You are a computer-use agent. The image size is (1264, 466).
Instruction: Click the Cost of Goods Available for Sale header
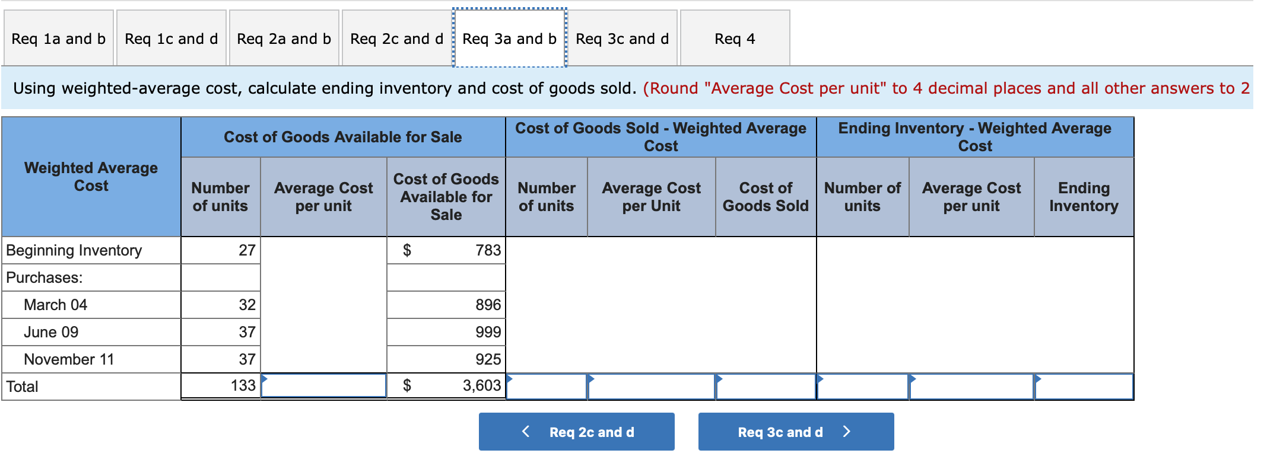(342, 137)
